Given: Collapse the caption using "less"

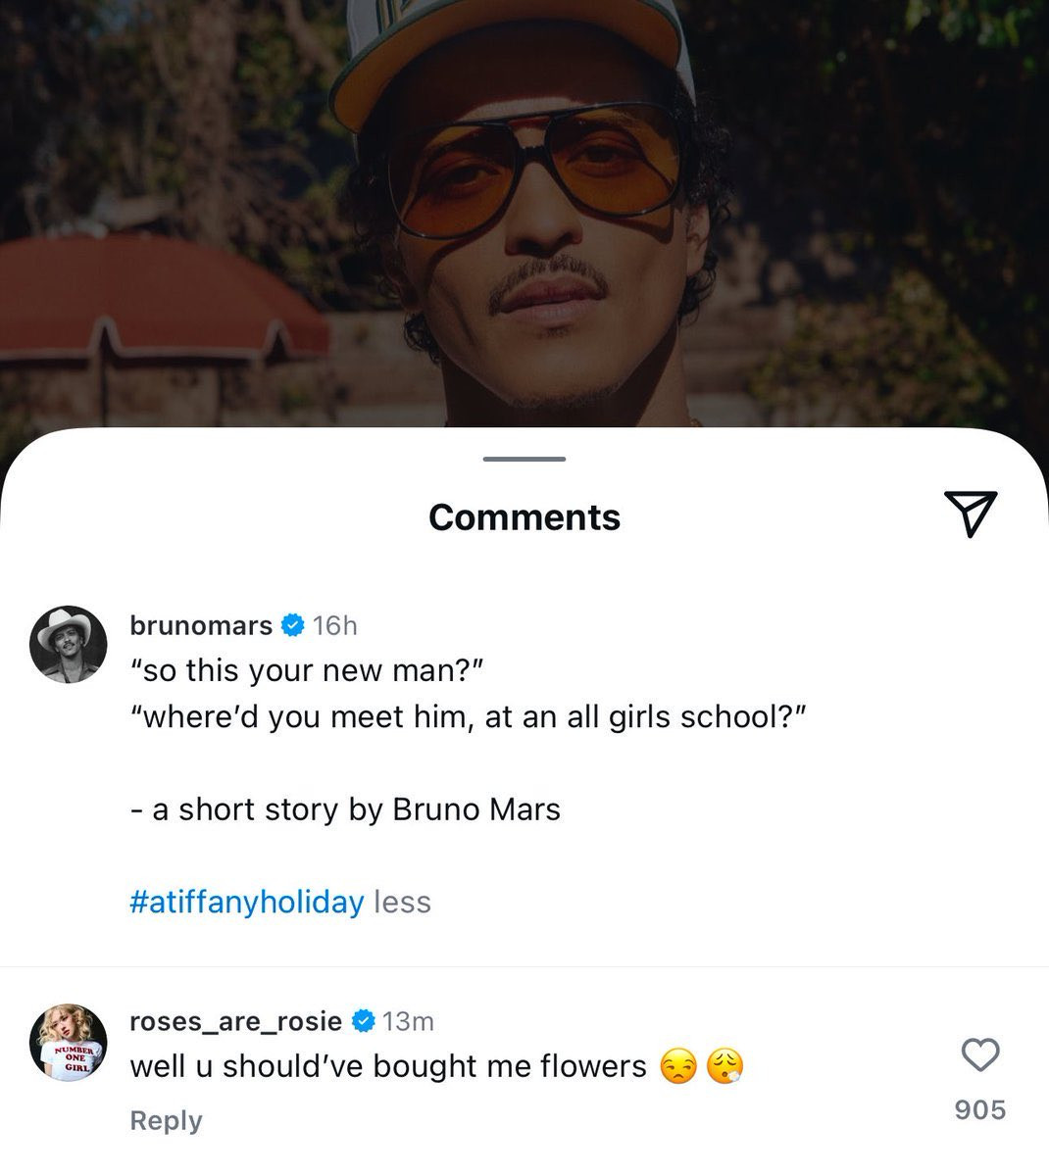Looking at the screenshot, I should click(x=402, y=902).
